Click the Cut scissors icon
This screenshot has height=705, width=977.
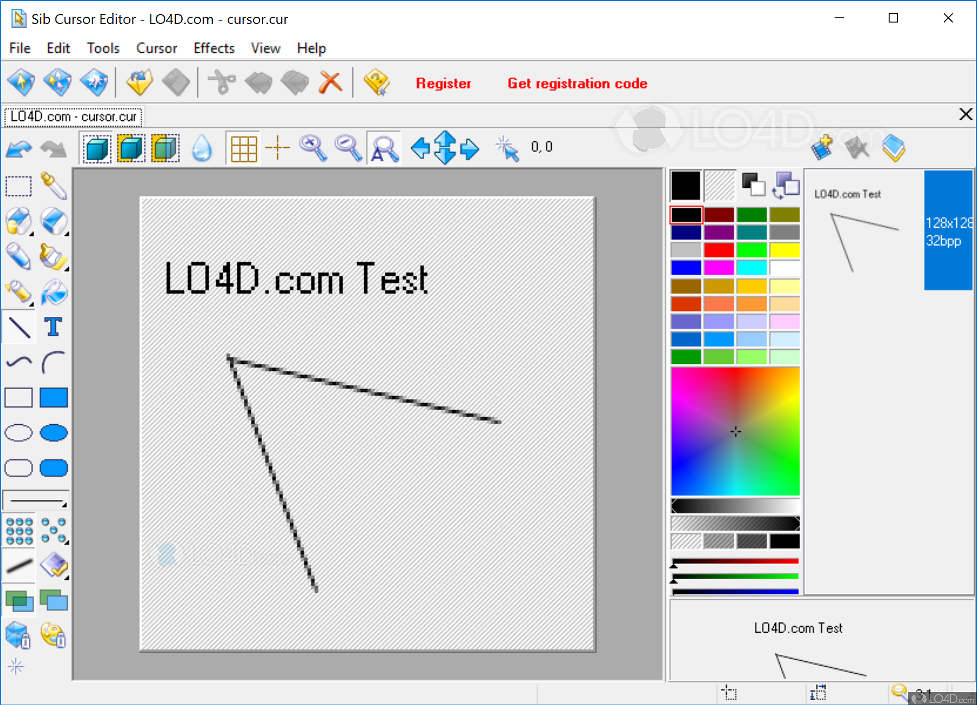point(222,82)
